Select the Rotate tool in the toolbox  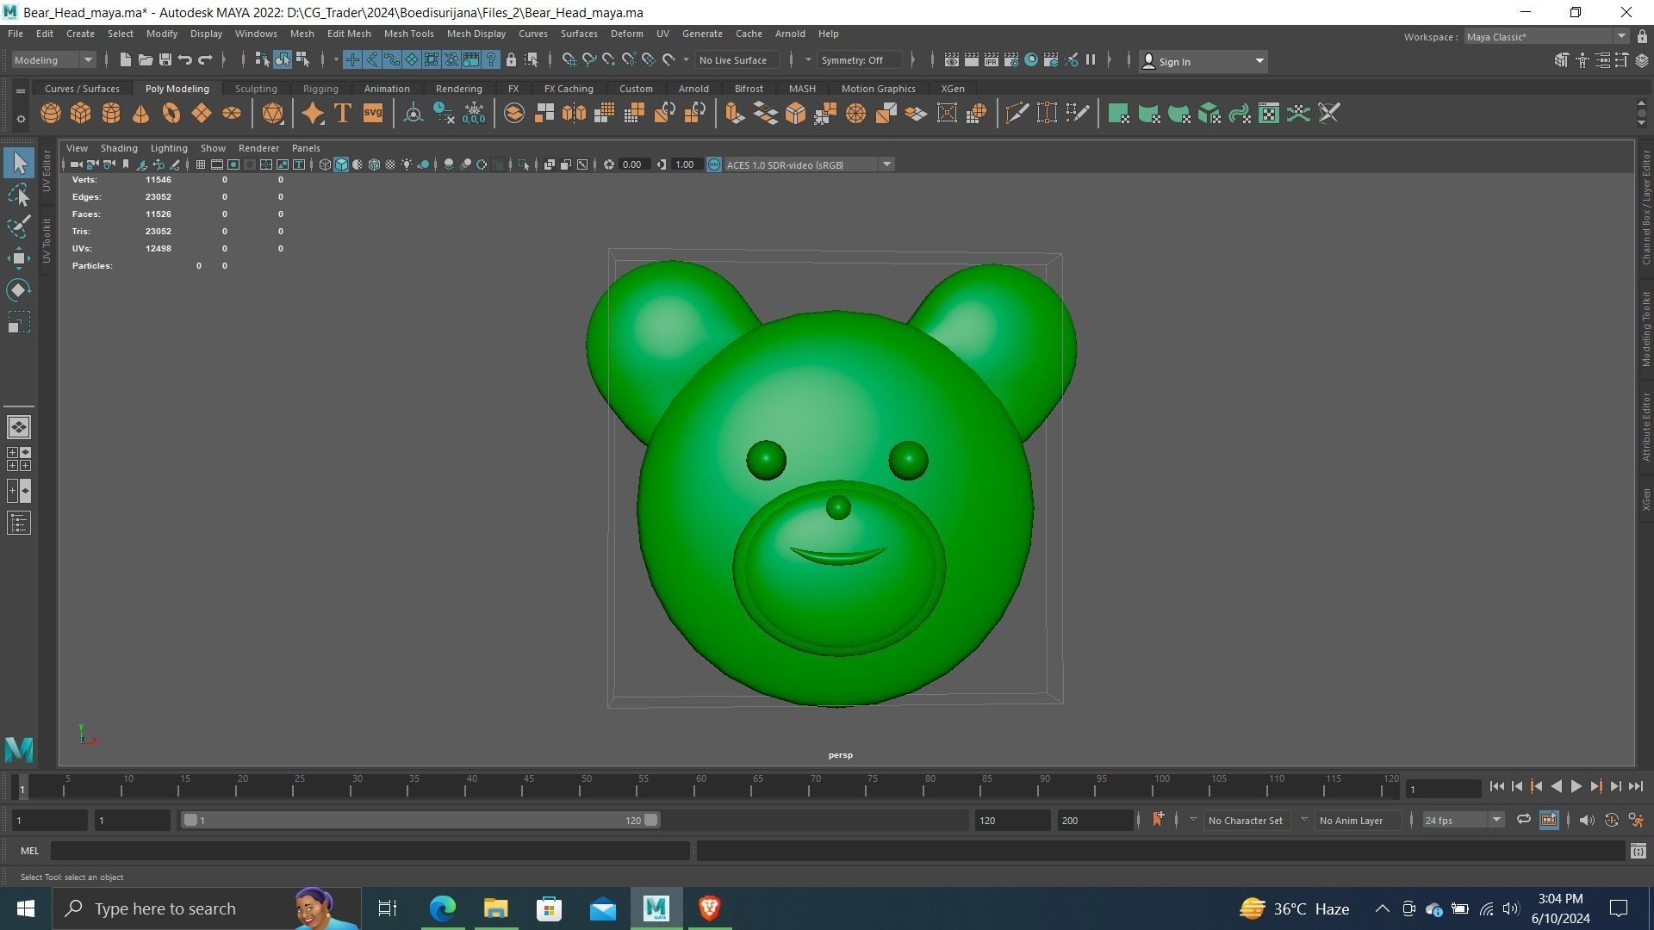tap(19, 290)
